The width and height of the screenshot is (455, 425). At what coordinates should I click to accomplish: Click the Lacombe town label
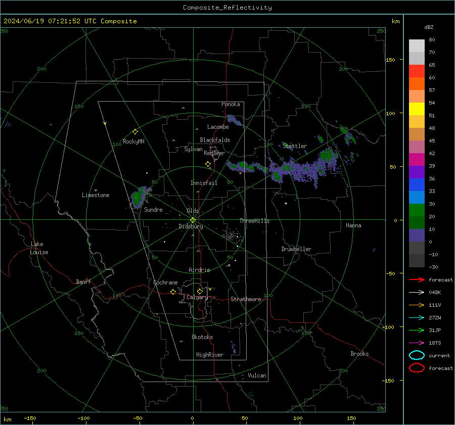click(218, 127)
